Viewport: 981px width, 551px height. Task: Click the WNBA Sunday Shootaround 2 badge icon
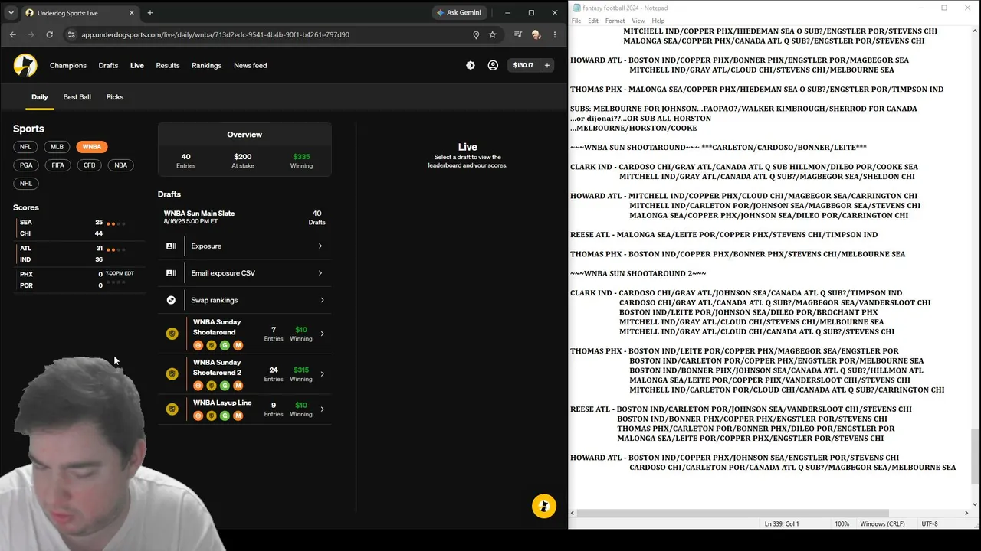(172, 373)
